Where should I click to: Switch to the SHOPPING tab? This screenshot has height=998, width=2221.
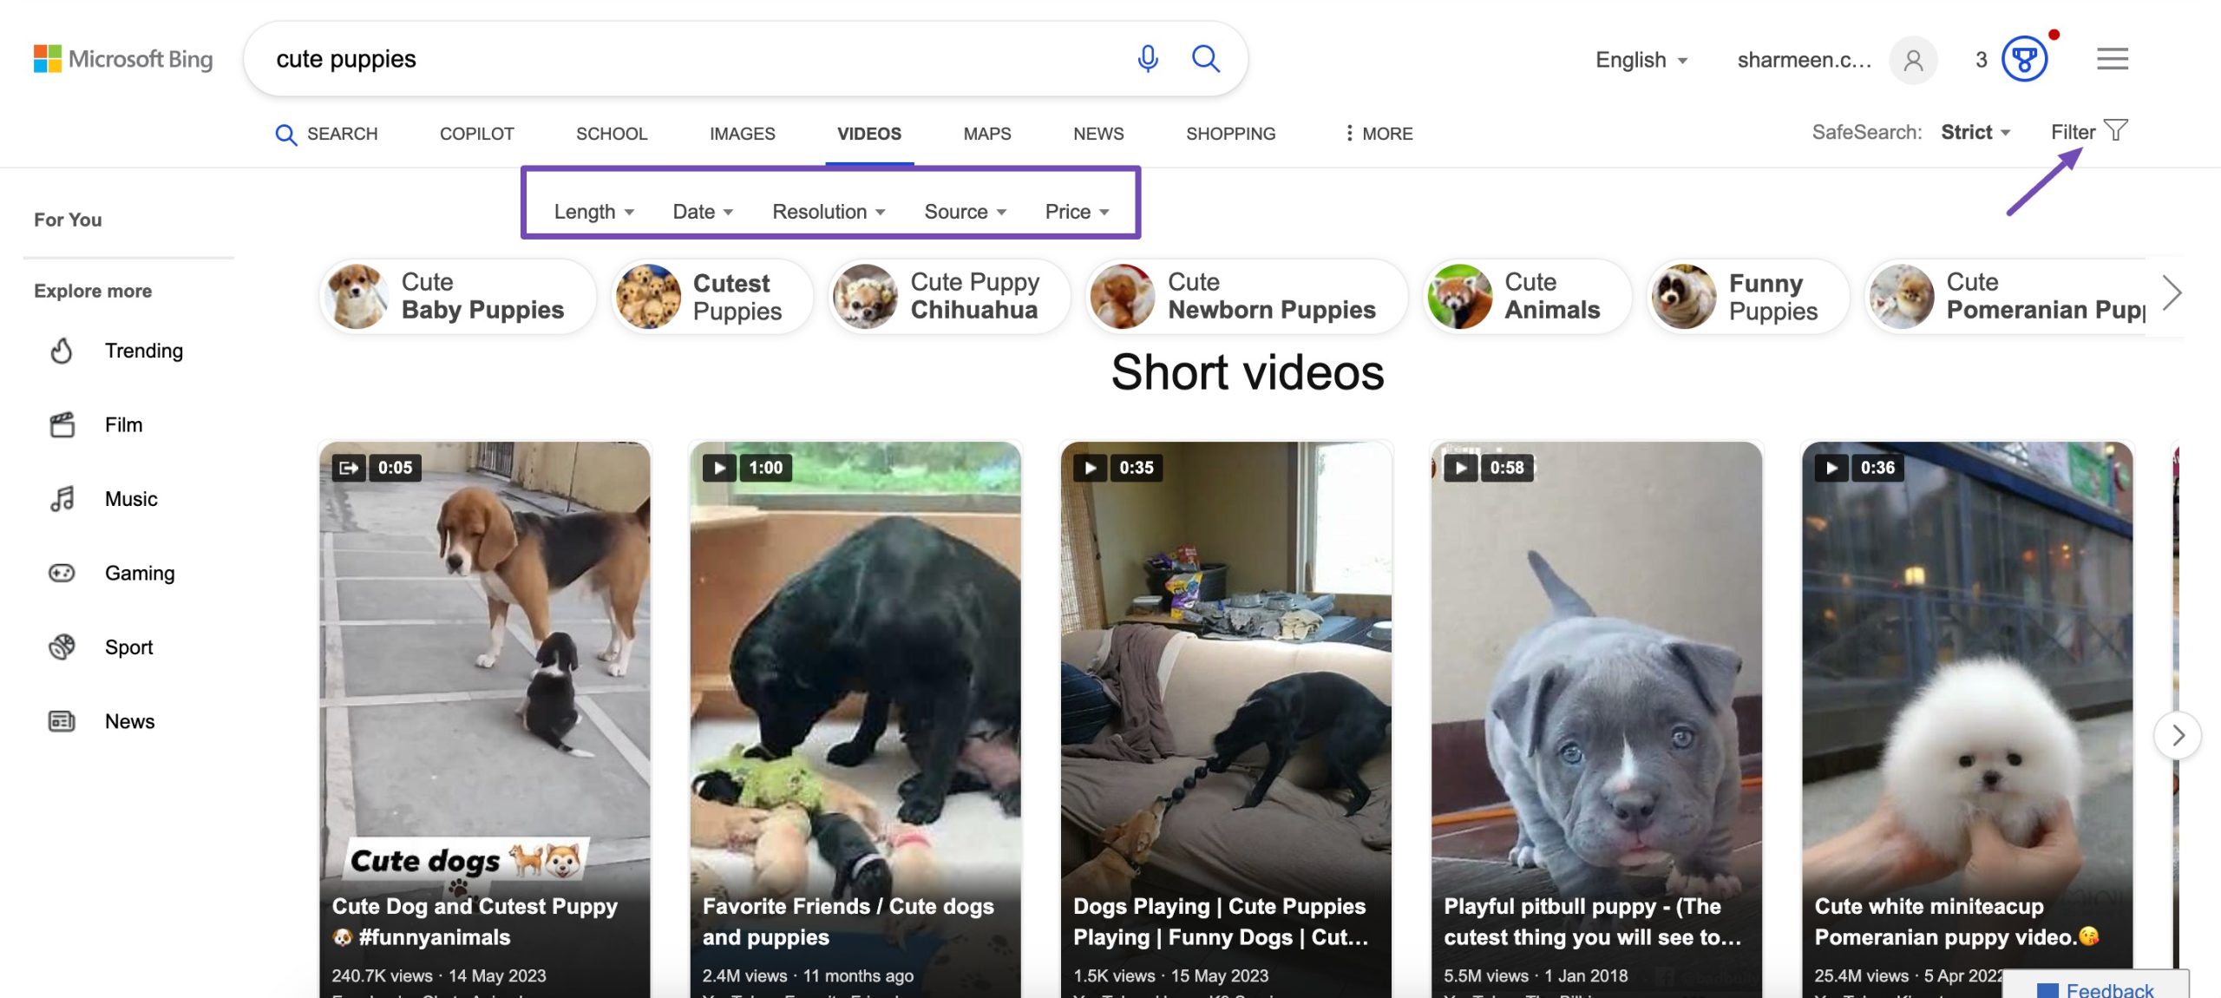(x=1231, y=134)
